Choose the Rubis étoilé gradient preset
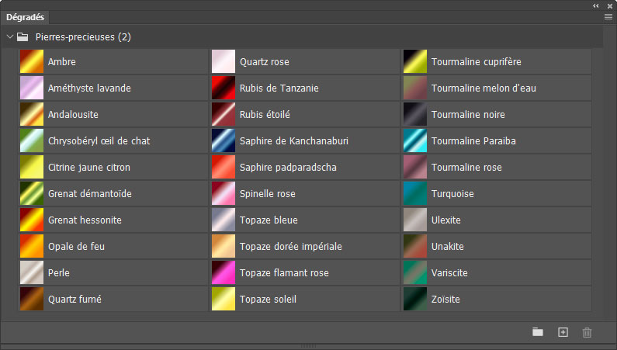This screenshot has width=617, height=350. (224, 115)
